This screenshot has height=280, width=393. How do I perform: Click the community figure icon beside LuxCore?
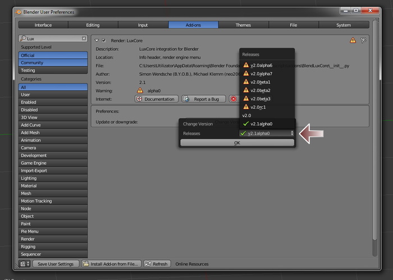(363, 40)
